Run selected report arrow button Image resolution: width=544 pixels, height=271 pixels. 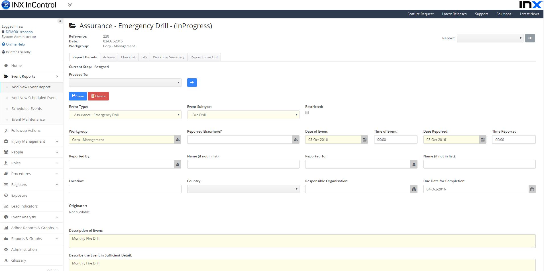530,38
